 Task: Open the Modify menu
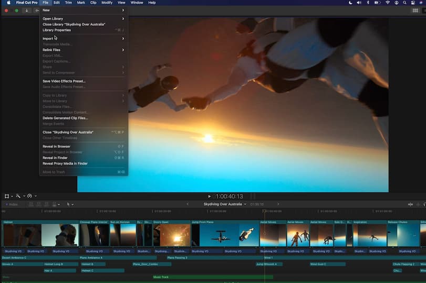pyautogui.click(x=107, y=3)
